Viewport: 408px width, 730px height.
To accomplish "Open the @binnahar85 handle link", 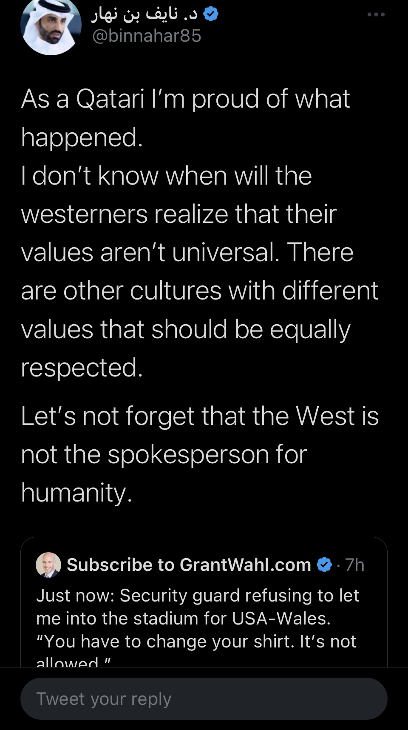I will [x=147, y=36].
